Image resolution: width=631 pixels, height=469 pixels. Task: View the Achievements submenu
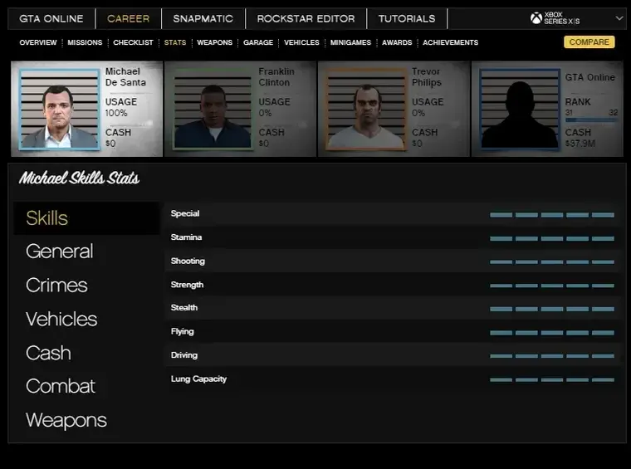[x=450, y=42]
